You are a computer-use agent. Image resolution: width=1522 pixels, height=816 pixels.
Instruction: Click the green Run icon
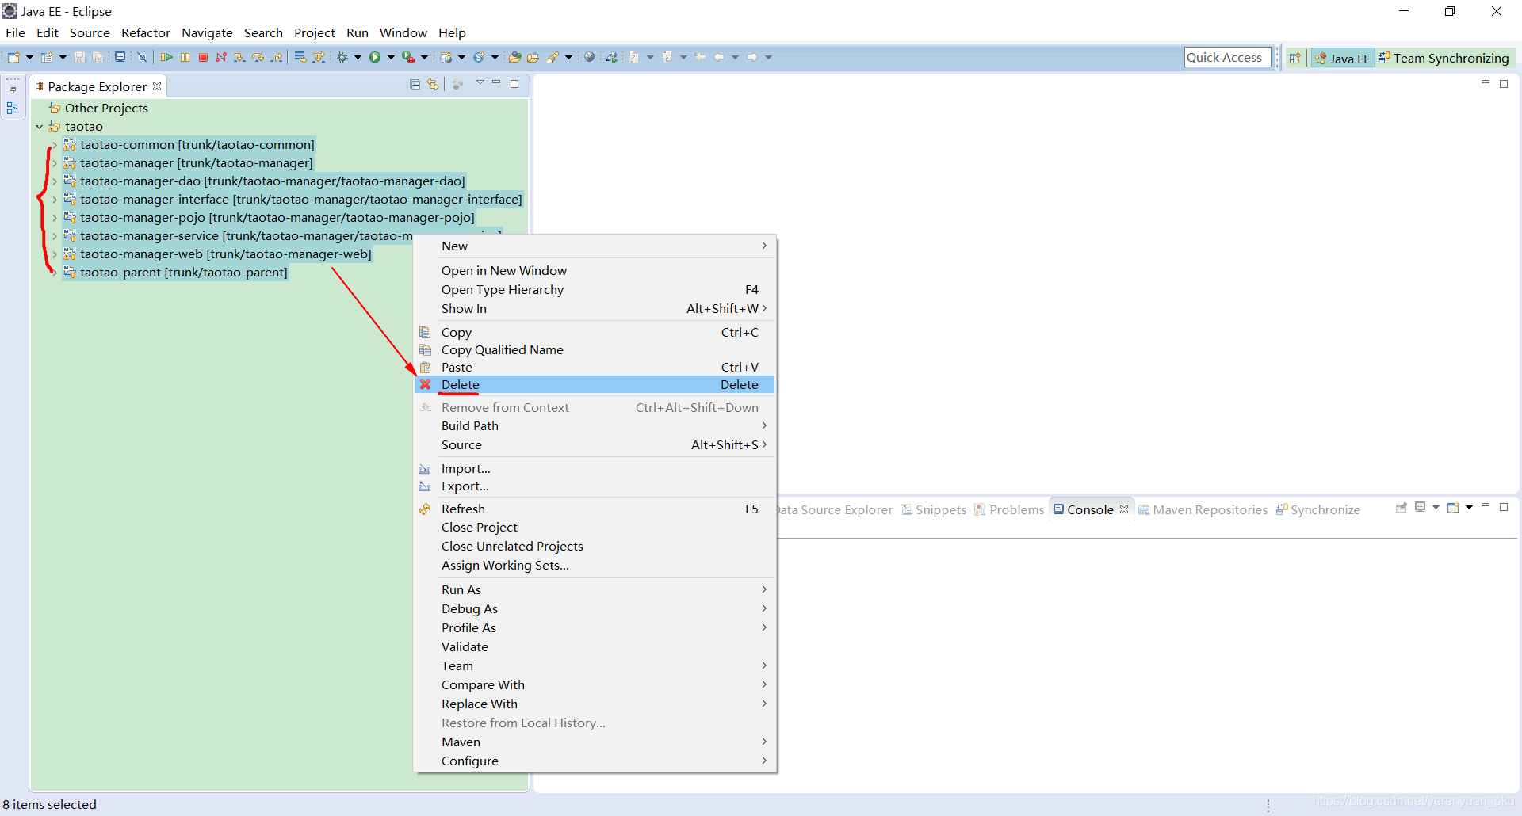coord(375,57)
